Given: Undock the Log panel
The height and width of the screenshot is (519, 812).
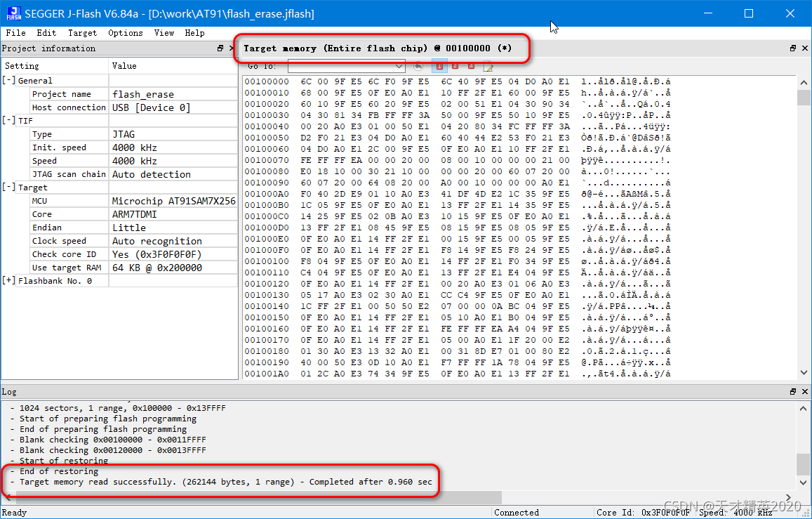Looking at the screenshot, I should coord(793,392).
